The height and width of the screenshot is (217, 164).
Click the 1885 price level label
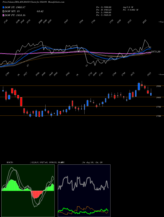(x=158, y=98)
